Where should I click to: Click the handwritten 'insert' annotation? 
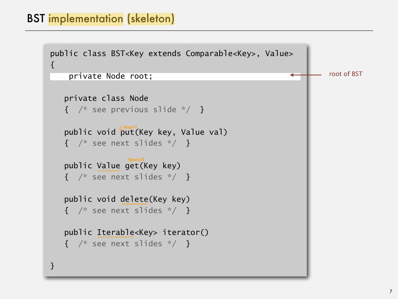pyautogui.click(x=130, y=127)
